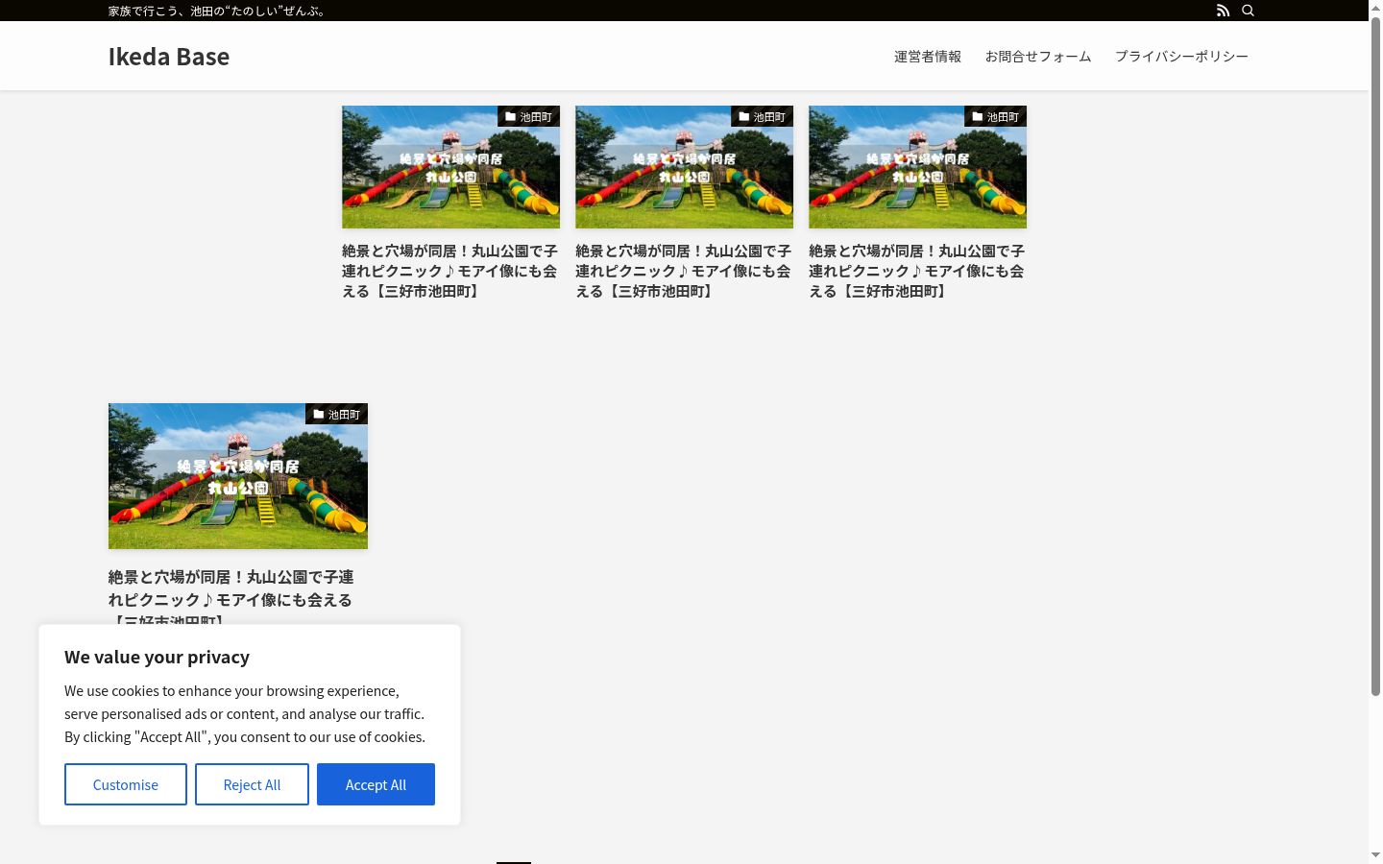Open the article title under the middle top-row card

[683, 271]
